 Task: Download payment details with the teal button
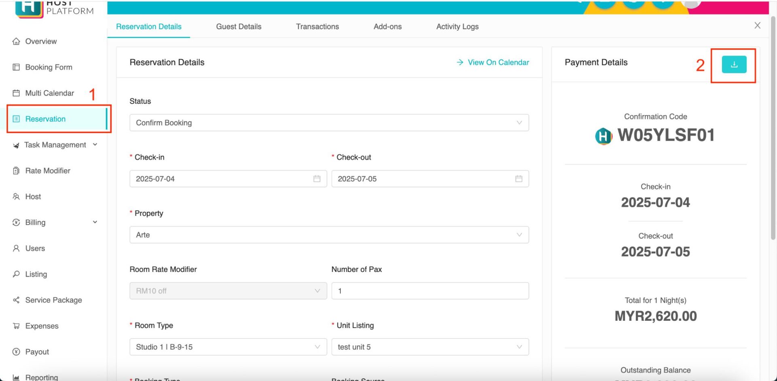coord(734,65)
